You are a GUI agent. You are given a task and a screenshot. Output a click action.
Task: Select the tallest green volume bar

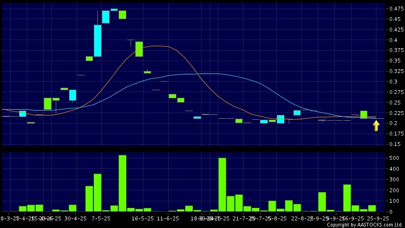122,183
